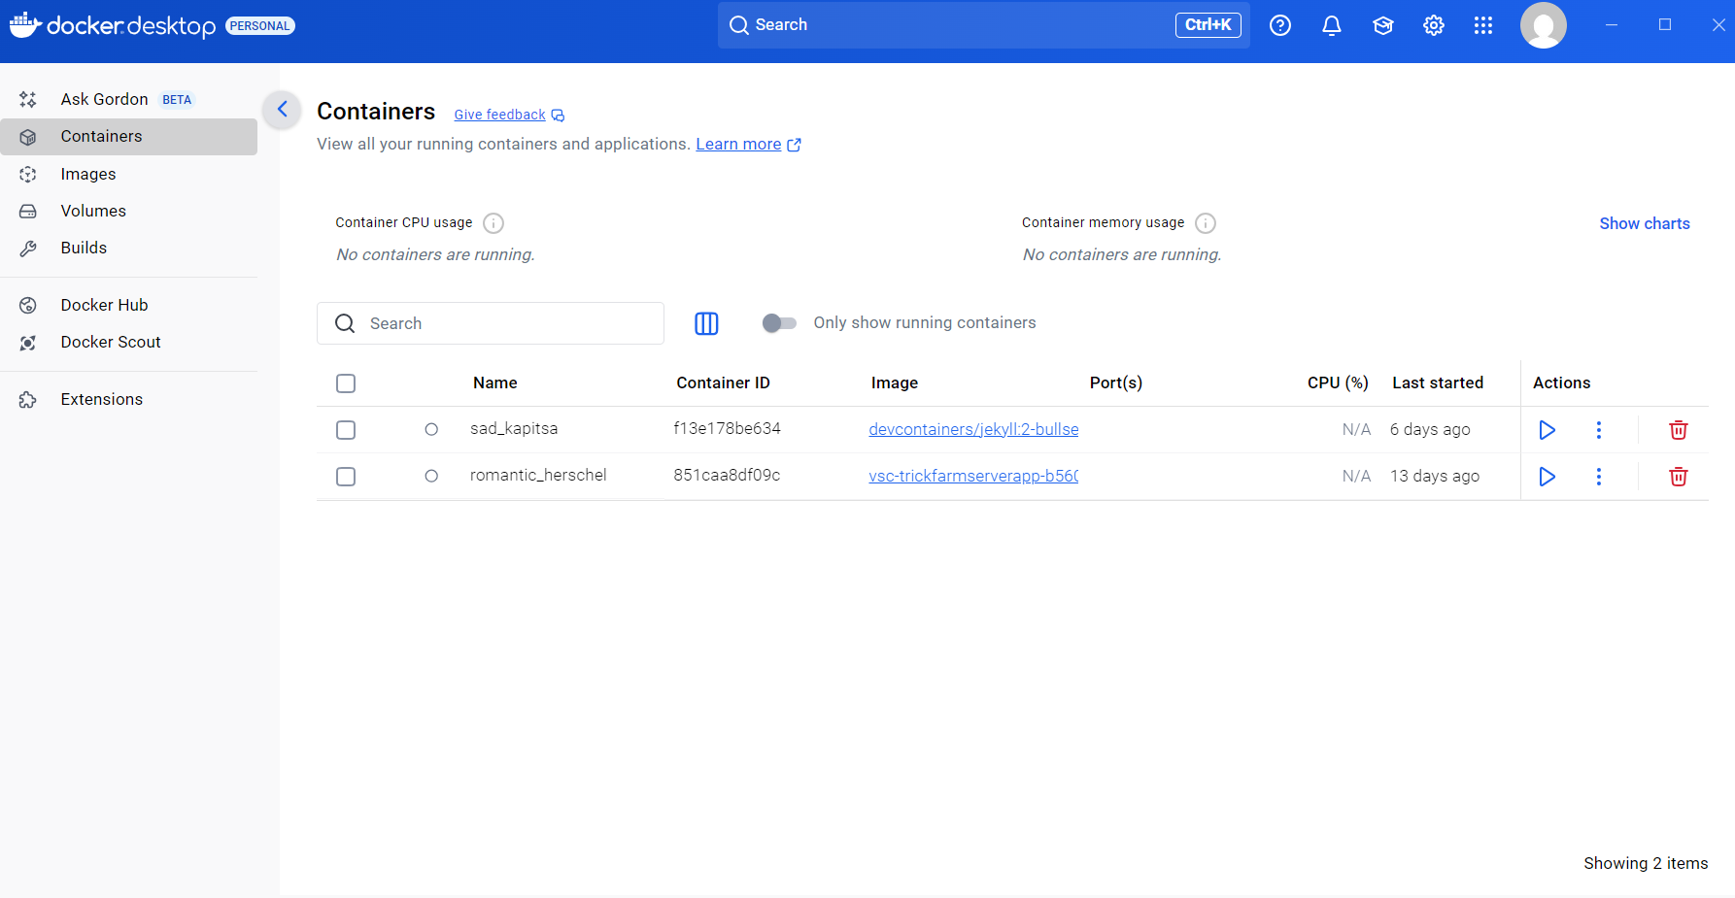1735x898 pixels.
Task: Click the '6 days ago' cell
Action: click(x=1430, y=429)
